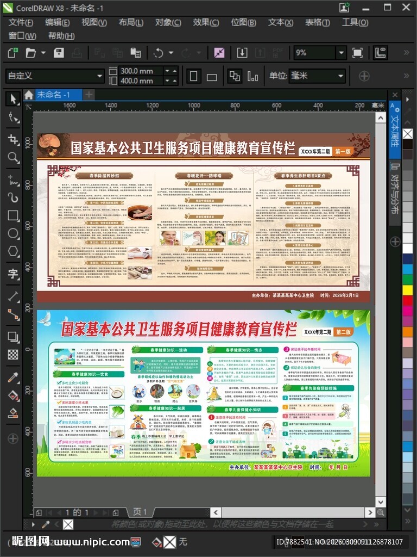Open the 编辑(E) menu
This screenshot has width=417, height=557.
click(57, 22)
